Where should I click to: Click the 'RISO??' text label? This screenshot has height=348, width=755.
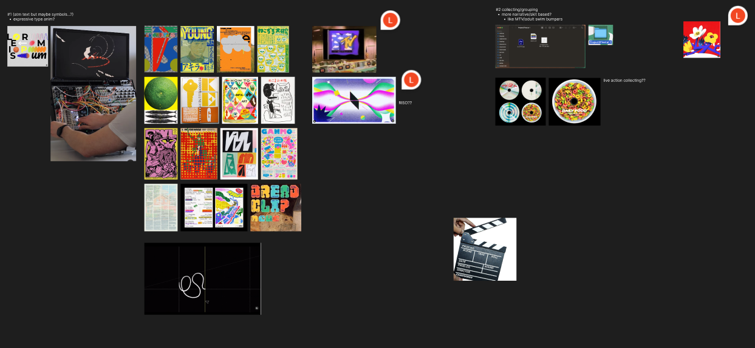405,102
